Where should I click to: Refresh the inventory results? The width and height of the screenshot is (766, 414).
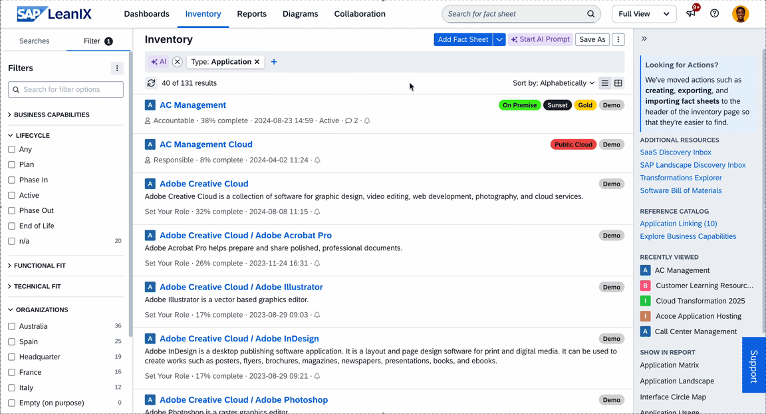[x=152, y=83]
